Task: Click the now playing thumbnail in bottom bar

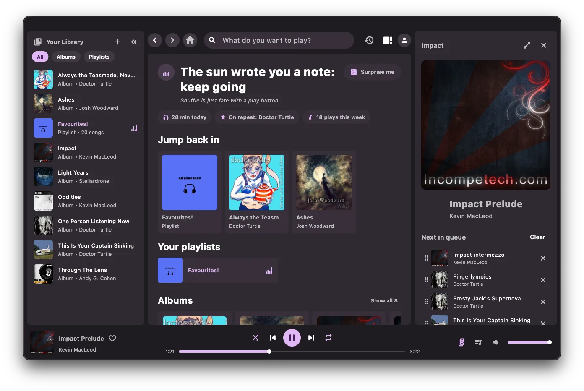Action: (42, 342)
